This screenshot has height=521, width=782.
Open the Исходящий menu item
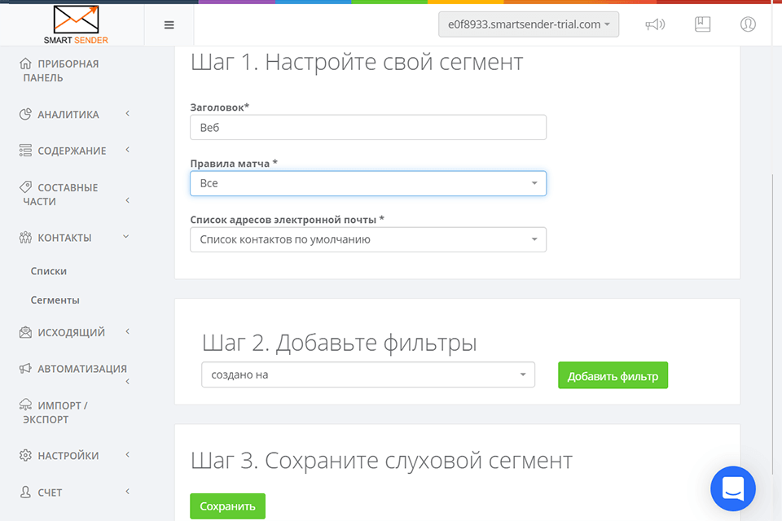(x=72, y=332)
